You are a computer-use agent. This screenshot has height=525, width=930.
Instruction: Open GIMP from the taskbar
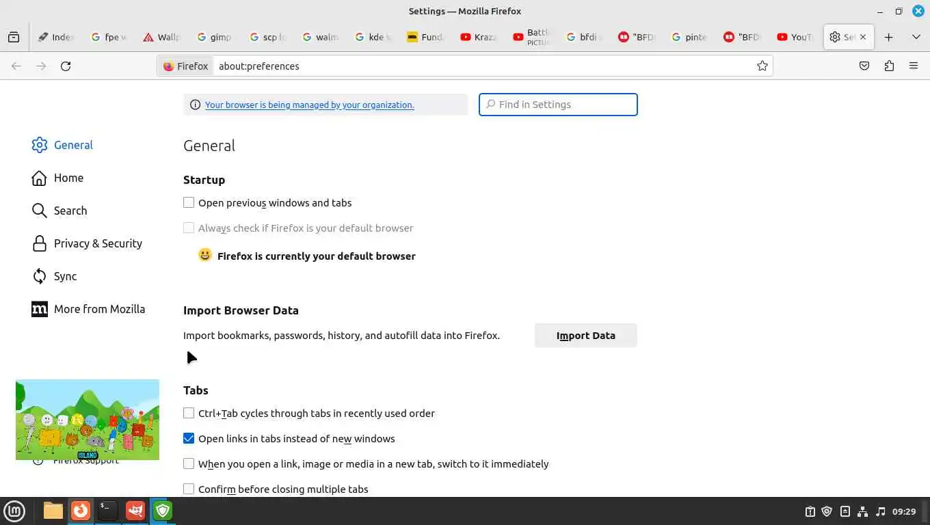[x=135, y=511]
